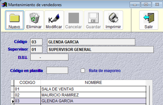The height and width of the screenshot is (105, 163).
Task: Maximize the Mantenimiento de vendedores window
Action: click(x=146, y=5)
